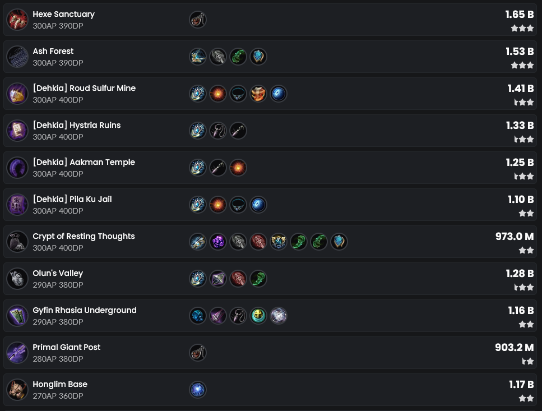Image resolution: width=542 pixels, height=411 pixels.
Task: Click the fiery orb drop in Roud Sulfur Mine
Action: [x=218, y=94]
